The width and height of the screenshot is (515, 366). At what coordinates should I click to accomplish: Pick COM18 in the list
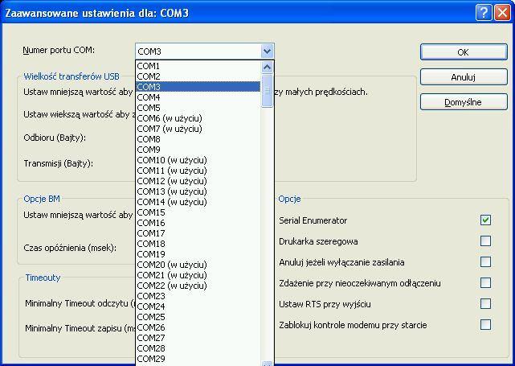pos(198,244)
